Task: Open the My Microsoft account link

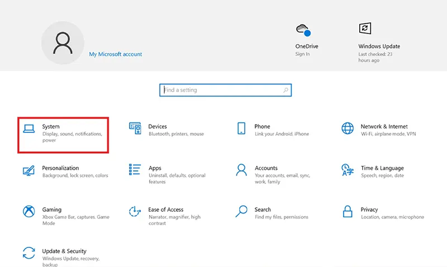Action: (x=116, y=54)
